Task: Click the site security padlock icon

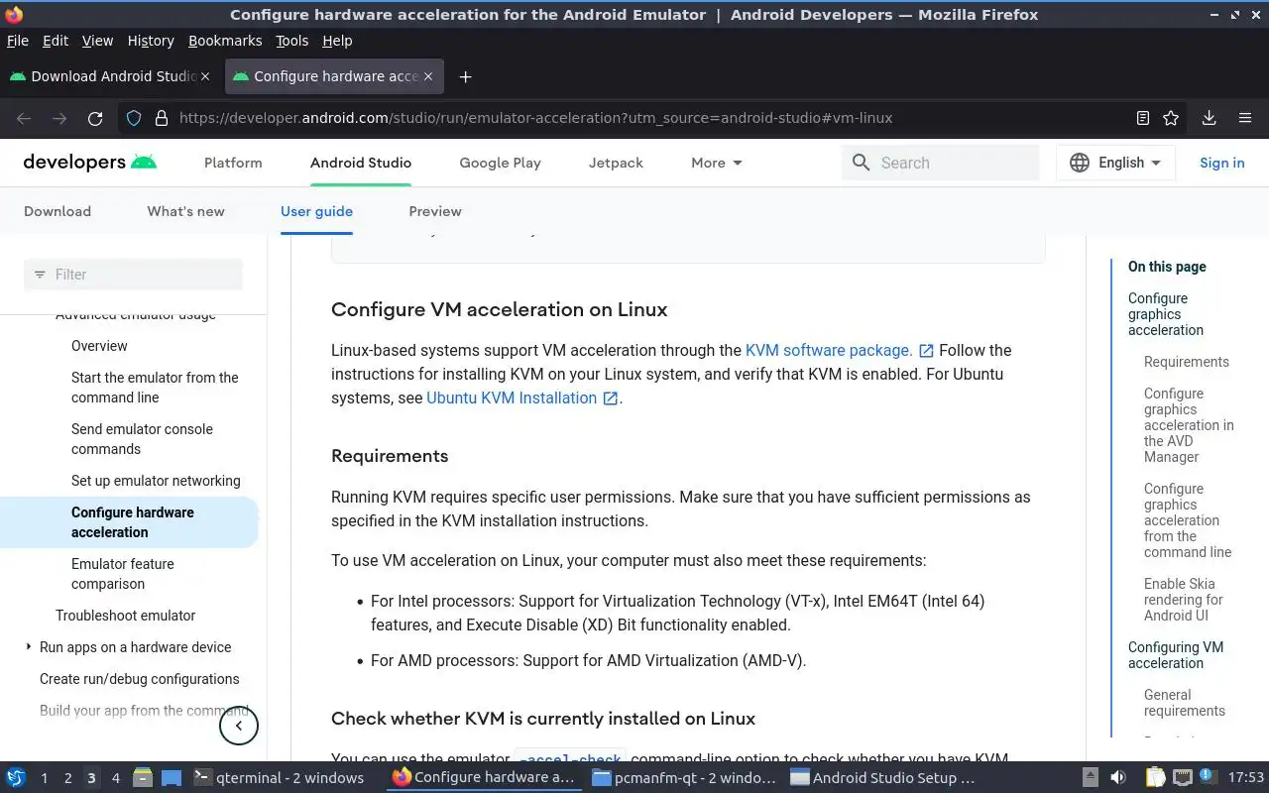Action: pos(162,118)
